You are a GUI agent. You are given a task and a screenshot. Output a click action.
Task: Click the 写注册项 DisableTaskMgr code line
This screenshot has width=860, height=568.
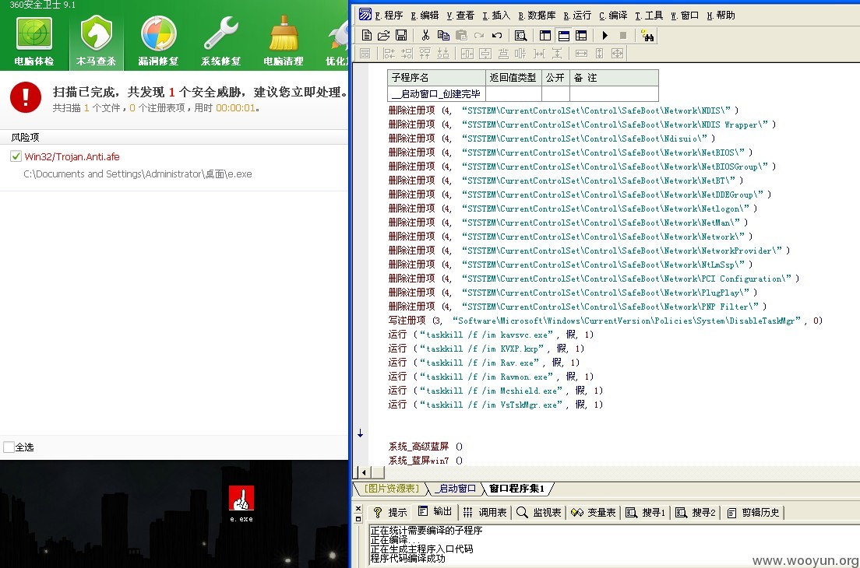pyautogui.click(x=605, y=321)
